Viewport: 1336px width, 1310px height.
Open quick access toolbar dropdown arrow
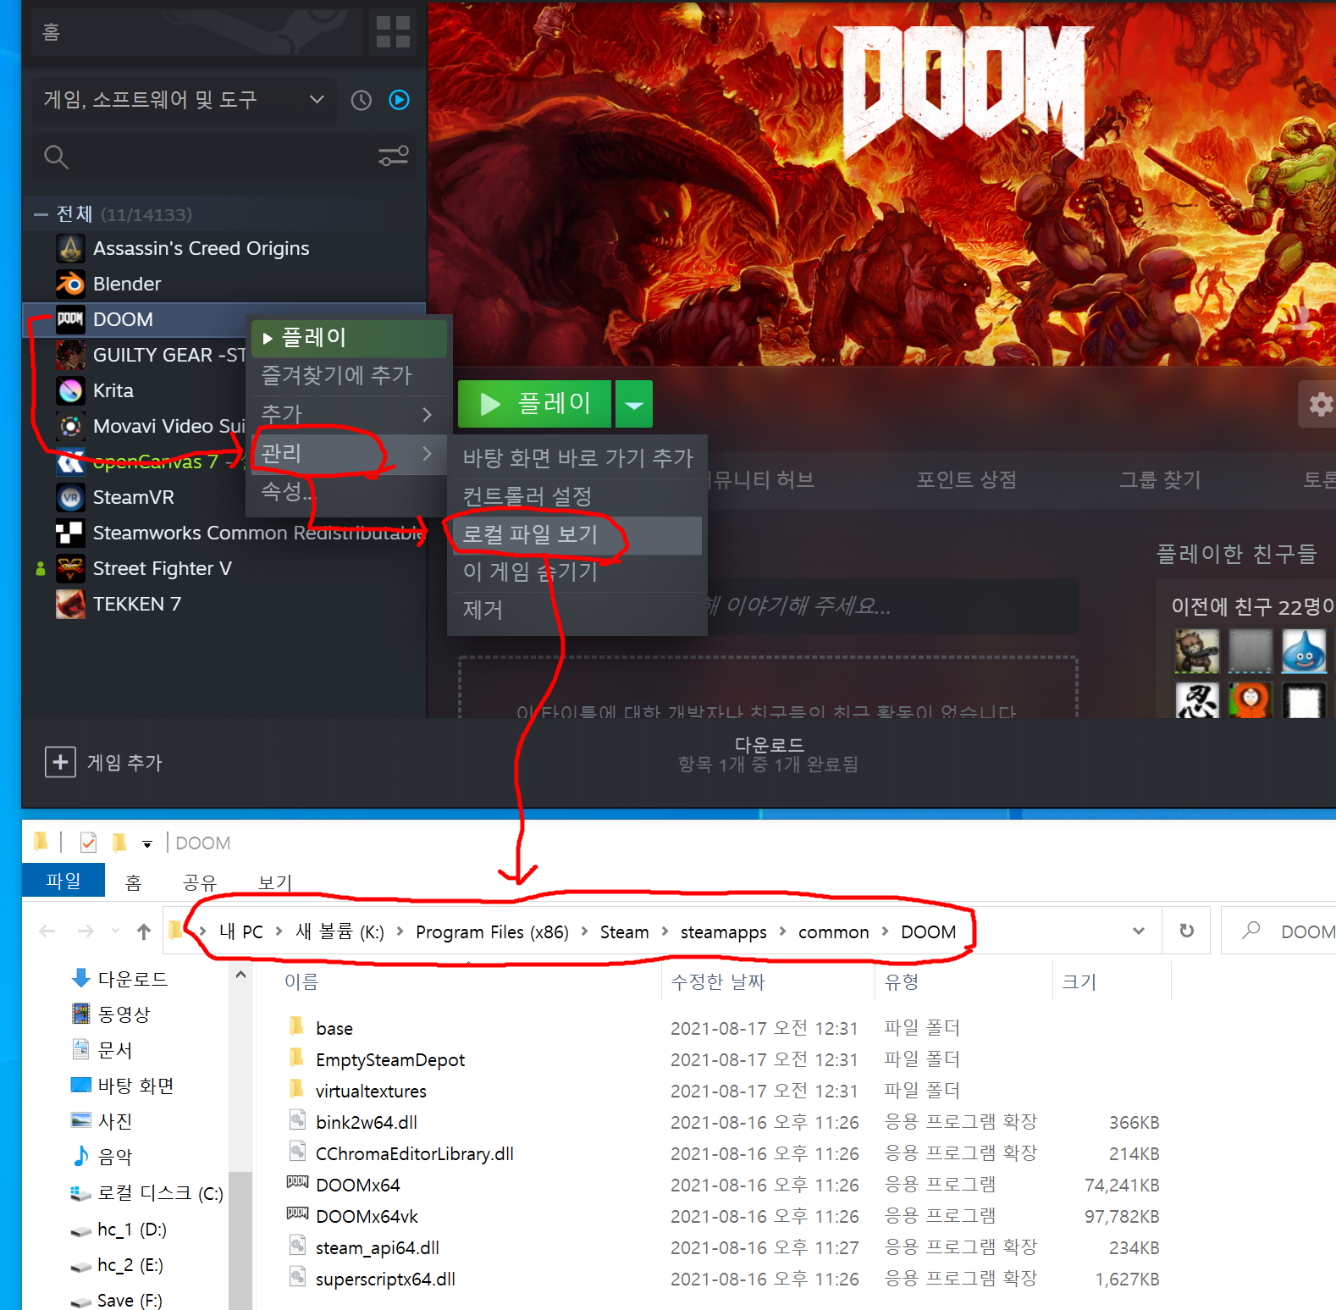(x=147, y=844)
